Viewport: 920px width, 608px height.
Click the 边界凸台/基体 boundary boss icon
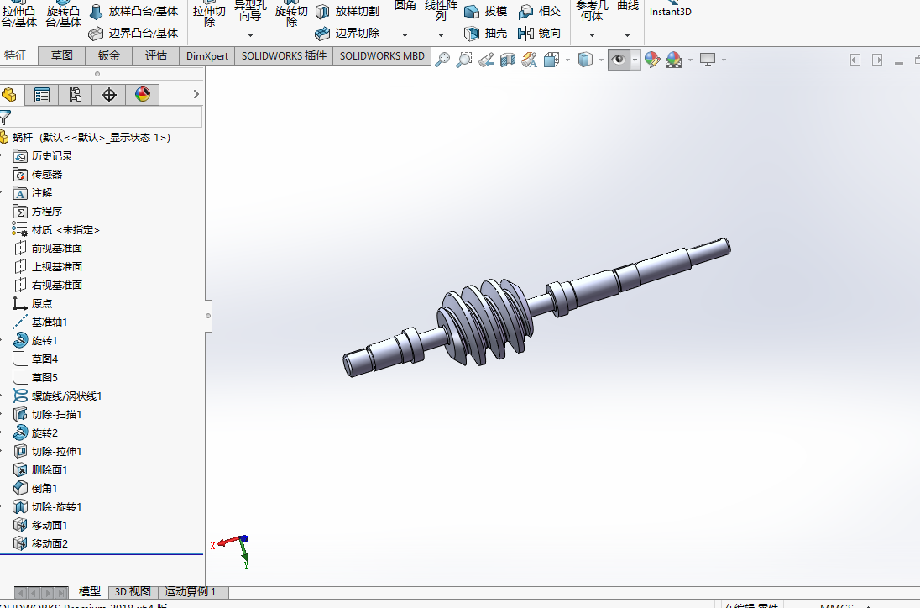[x=96, y=34]
